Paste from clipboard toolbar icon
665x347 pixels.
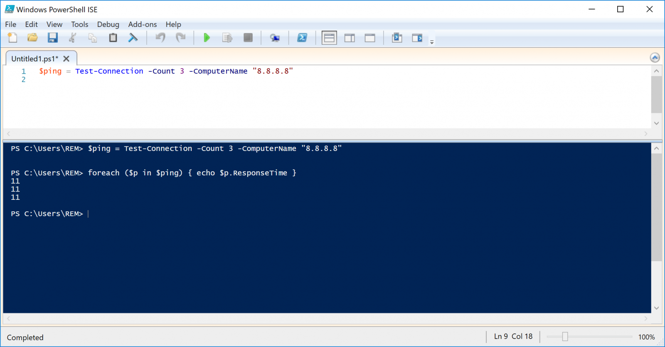coord(113,38)
